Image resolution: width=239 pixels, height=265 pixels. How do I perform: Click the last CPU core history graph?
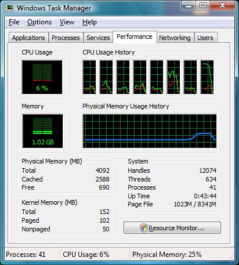pos(207,77)
